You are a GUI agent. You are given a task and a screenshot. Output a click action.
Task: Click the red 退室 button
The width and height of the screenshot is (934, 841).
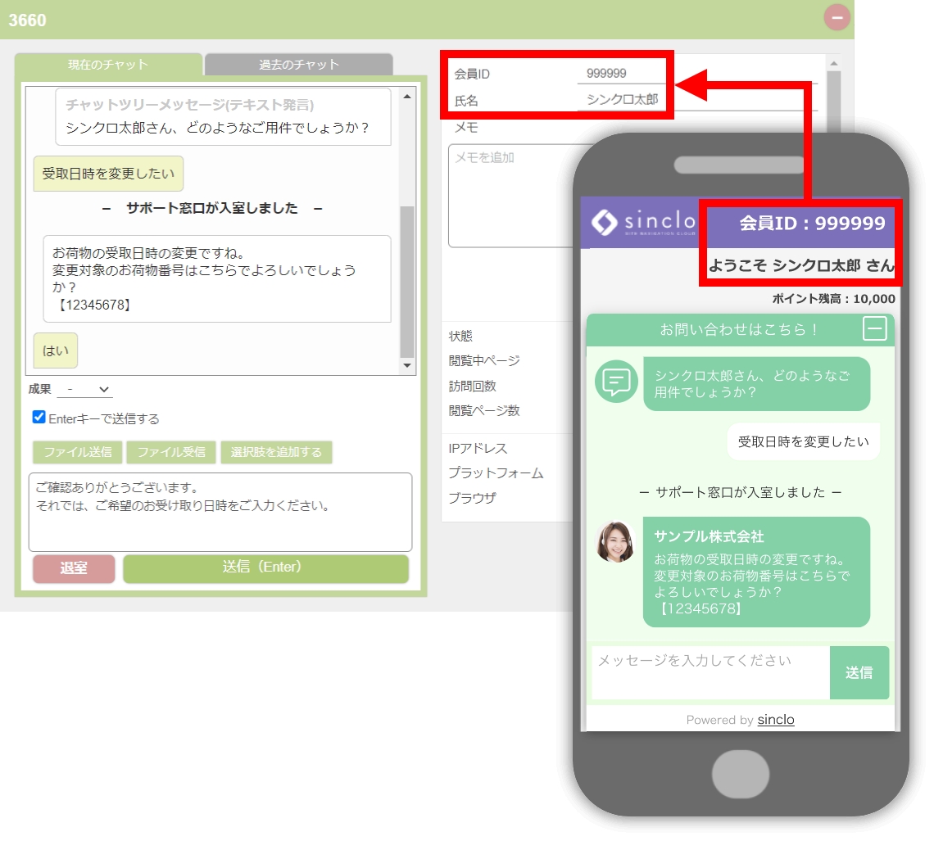point(74,568)
